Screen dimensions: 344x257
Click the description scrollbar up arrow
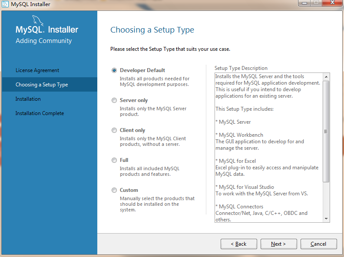[326, 77]
